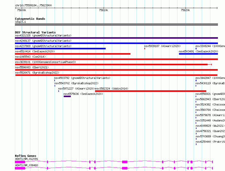The width and height of the screenshot is (225, 171).
Task: Open the esv3442847 variant label
Action: coord(210,78)
